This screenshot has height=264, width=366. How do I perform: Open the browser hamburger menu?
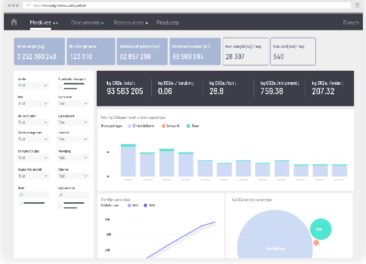(x=357, y=5)
